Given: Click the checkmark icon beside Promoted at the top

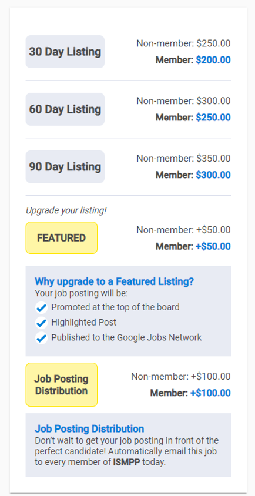Looking at the screenshot, I should pos(41,307).
